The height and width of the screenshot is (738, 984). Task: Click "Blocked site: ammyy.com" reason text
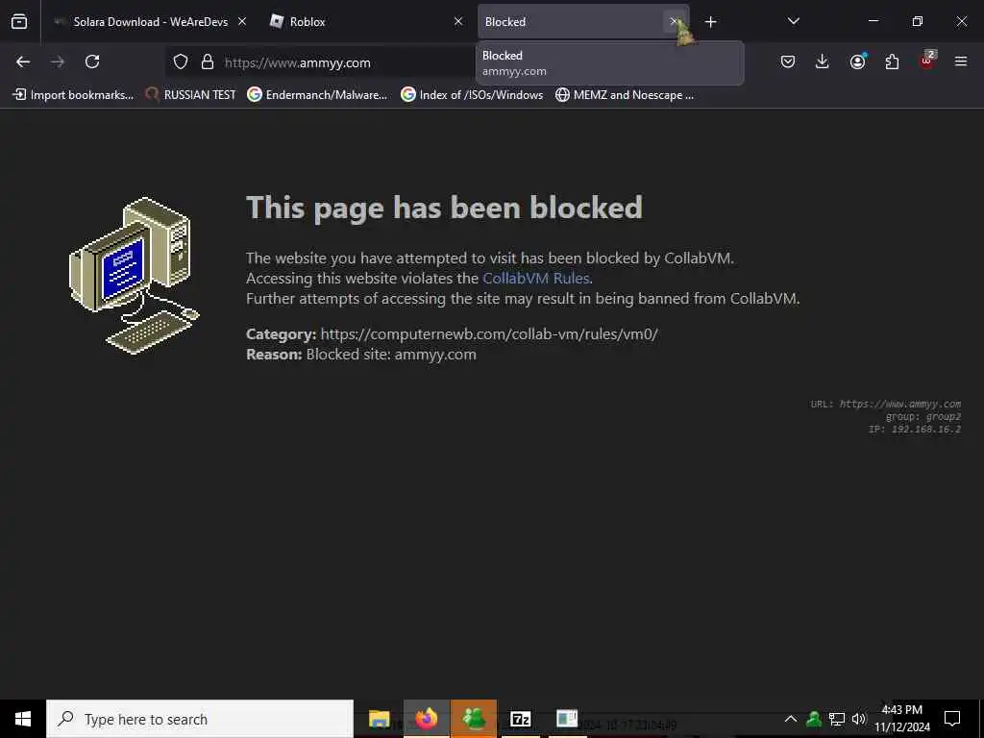[x=391, y=354]
